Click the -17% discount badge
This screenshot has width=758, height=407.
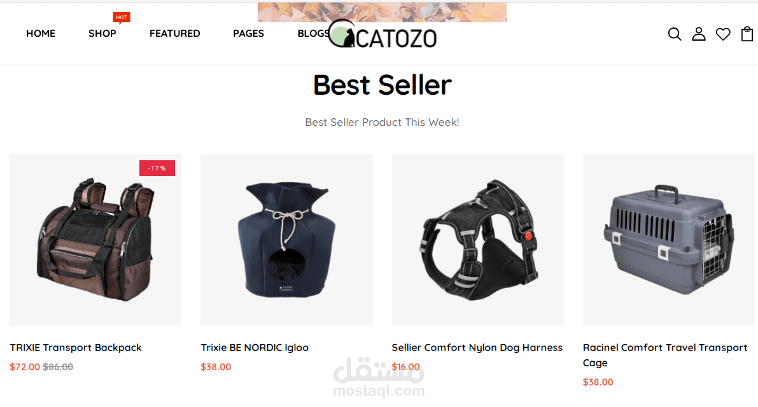[x=157, y=168]
